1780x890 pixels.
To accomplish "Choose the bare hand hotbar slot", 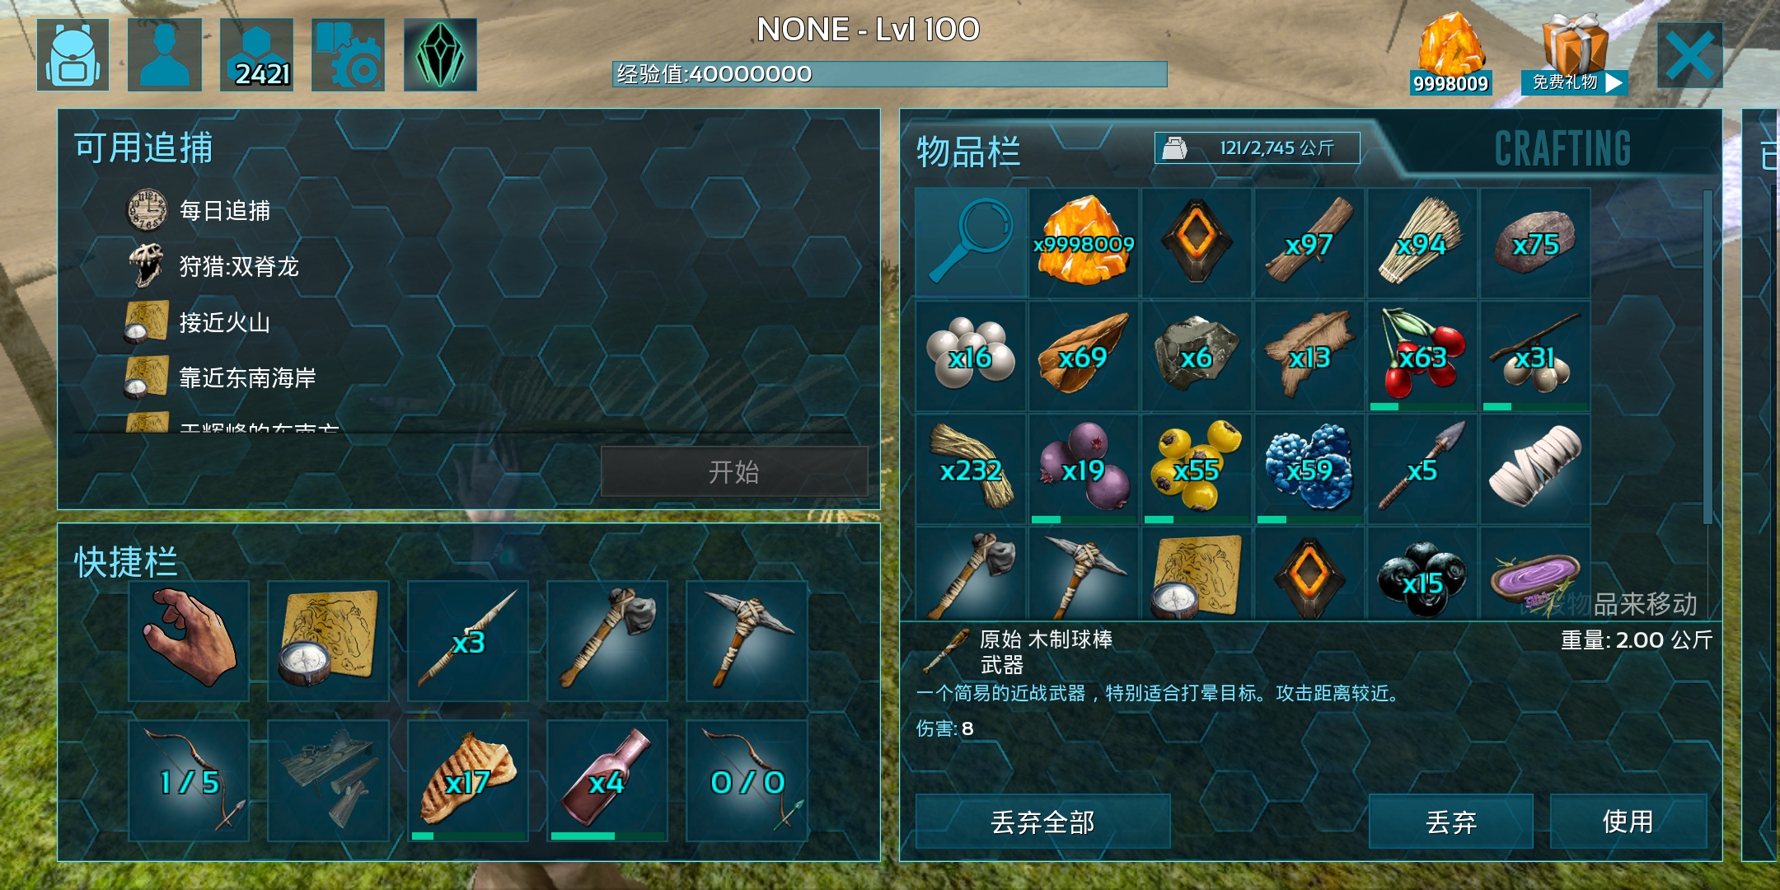I will click(x=189, y=641).
